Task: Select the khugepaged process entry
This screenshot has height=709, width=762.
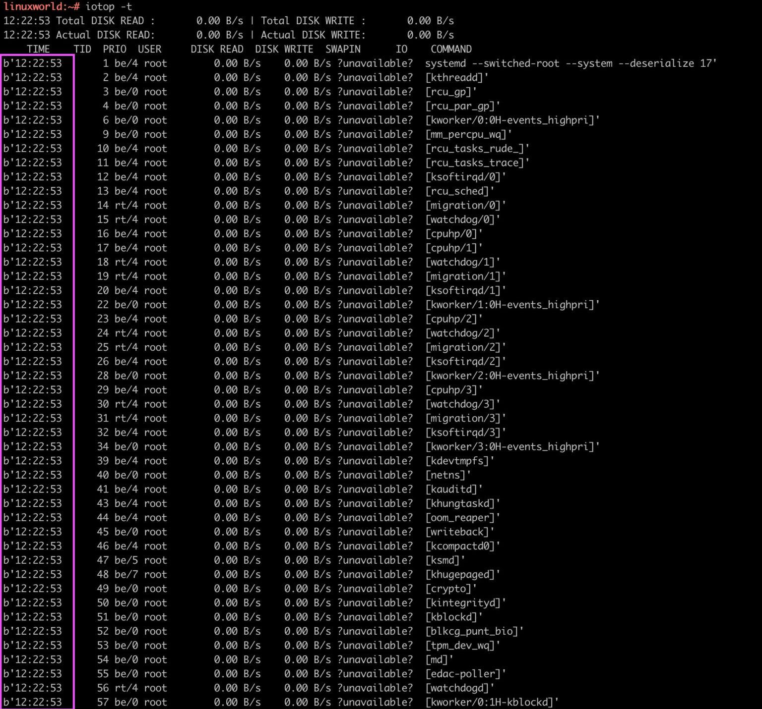Action: click(462, 574)
